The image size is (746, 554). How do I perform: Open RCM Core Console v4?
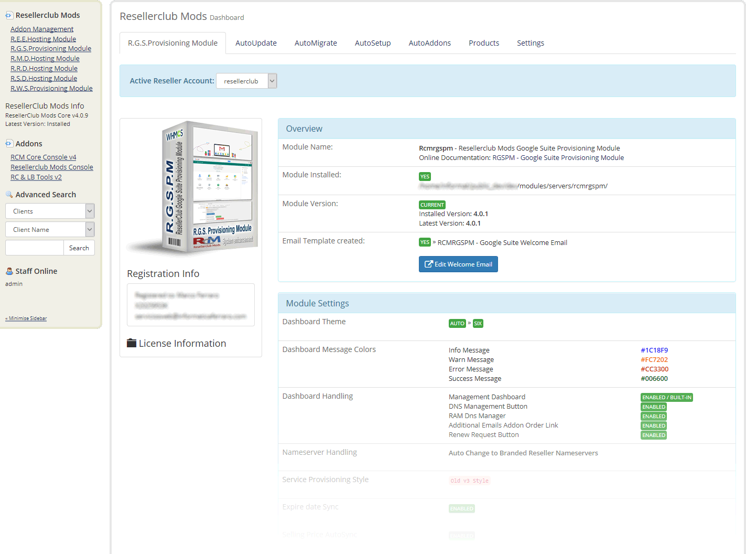[44, 157]
